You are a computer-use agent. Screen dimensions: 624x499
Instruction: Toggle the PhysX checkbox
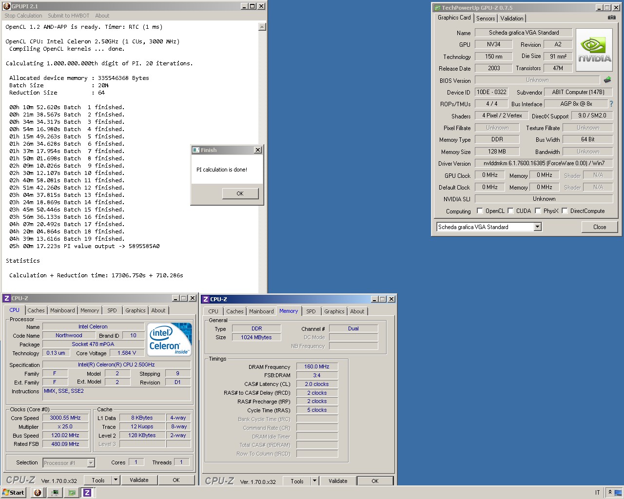[538, 211]
